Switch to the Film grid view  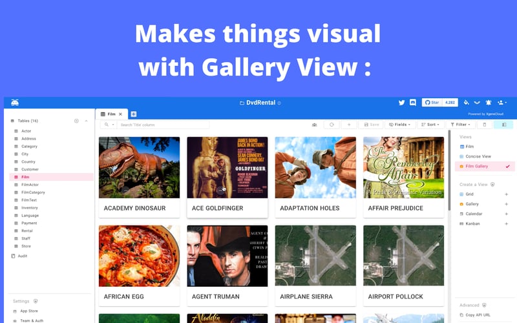tap(470, 147)
